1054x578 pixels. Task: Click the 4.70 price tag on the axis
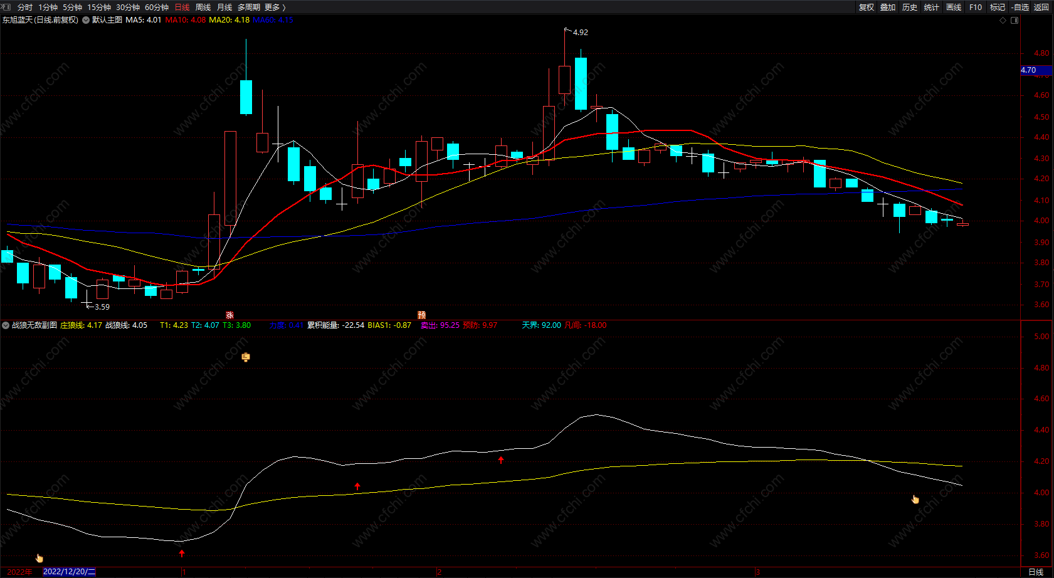[x=1036, y=70]
